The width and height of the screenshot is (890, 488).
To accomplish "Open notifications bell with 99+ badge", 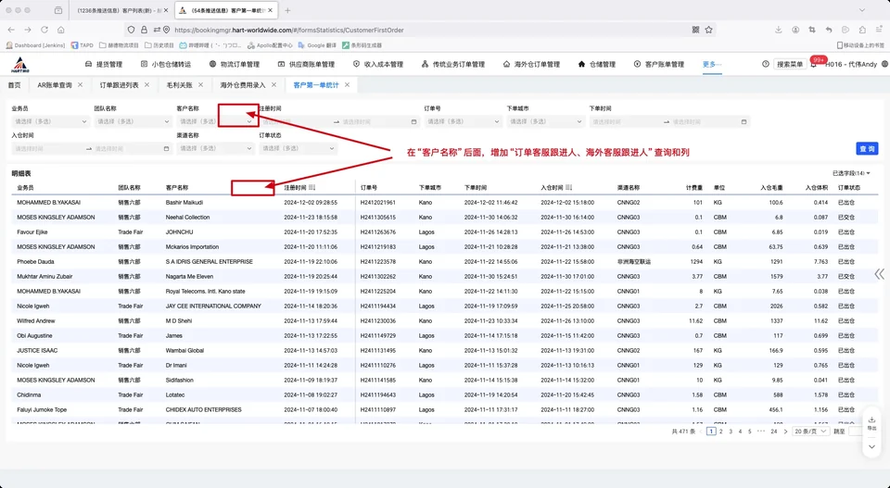I will pyautogui.click(x=814, y=64).
